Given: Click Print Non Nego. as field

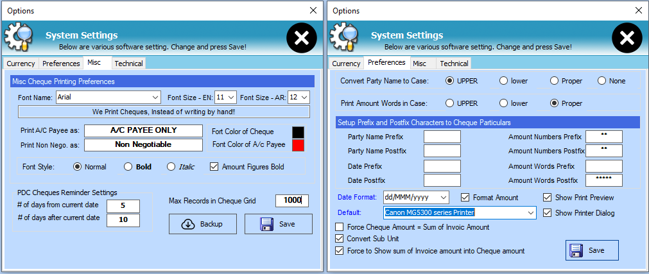Looking at the screenshot, I should coord(144,145).
